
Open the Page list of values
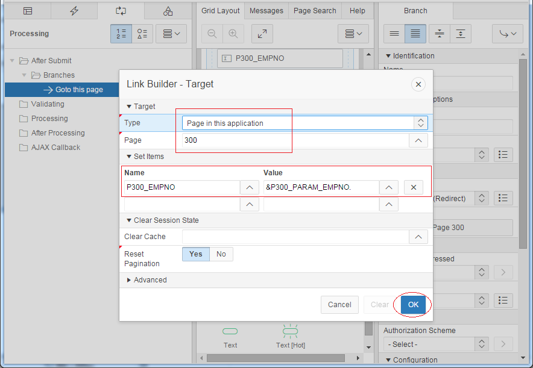tap(418, 140)
